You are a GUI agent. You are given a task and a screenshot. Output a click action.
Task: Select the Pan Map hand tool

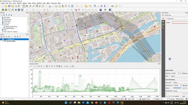[x=24, y=6]
